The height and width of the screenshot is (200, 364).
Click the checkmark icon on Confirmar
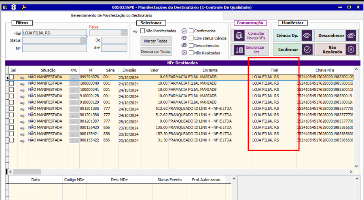(x=307, y=50)
